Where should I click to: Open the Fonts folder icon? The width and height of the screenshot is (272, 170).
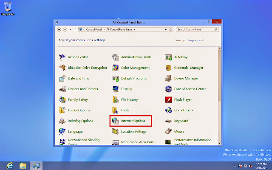[x=115, y=110]
